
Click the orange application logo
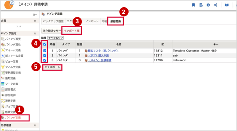click(x=9, y=5)
